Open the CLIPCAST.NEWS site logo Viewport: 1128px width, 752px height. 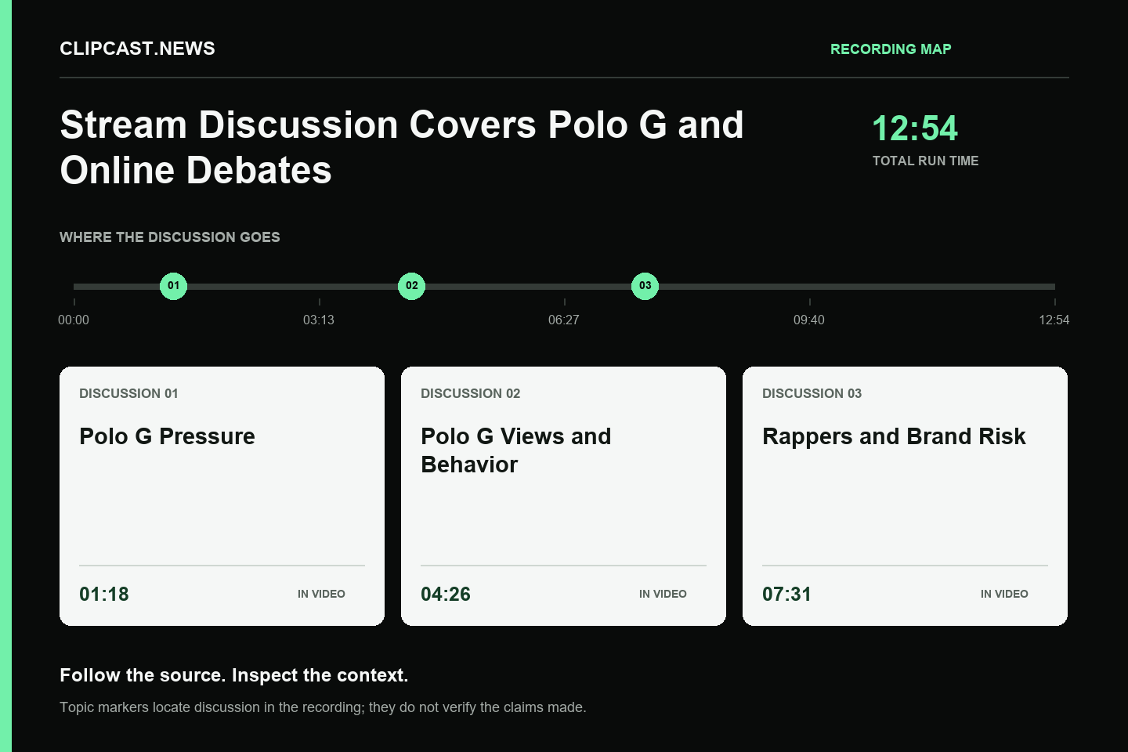[x=138, y=49]
